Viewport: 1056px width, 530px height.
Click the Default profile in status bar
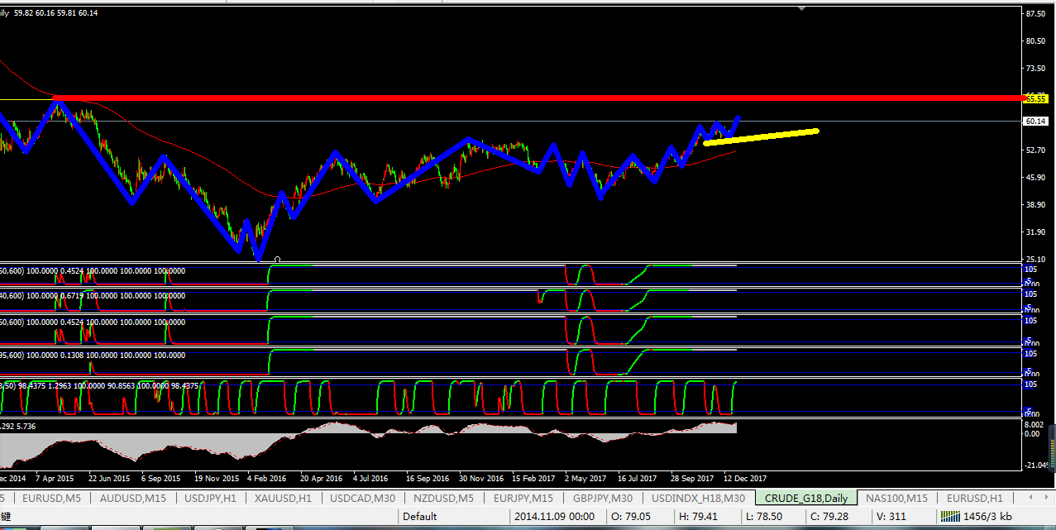tap(420, 517)
